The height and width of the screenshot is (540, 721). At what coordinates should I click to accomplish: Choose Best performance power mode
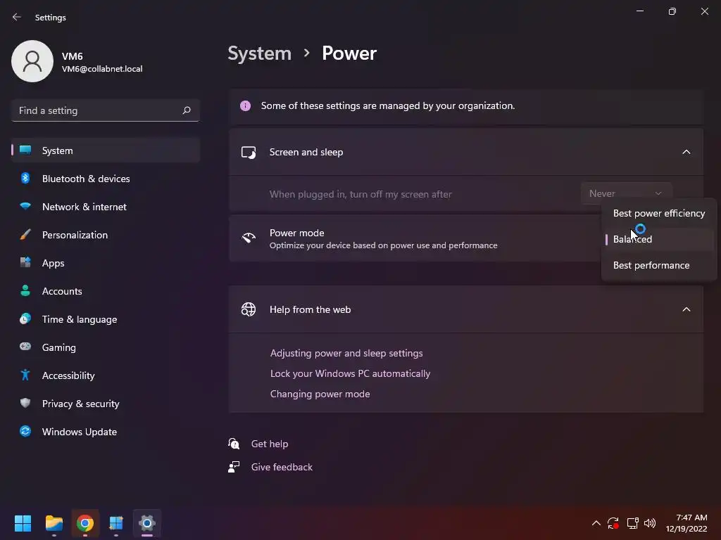click(x=659, y=265)
